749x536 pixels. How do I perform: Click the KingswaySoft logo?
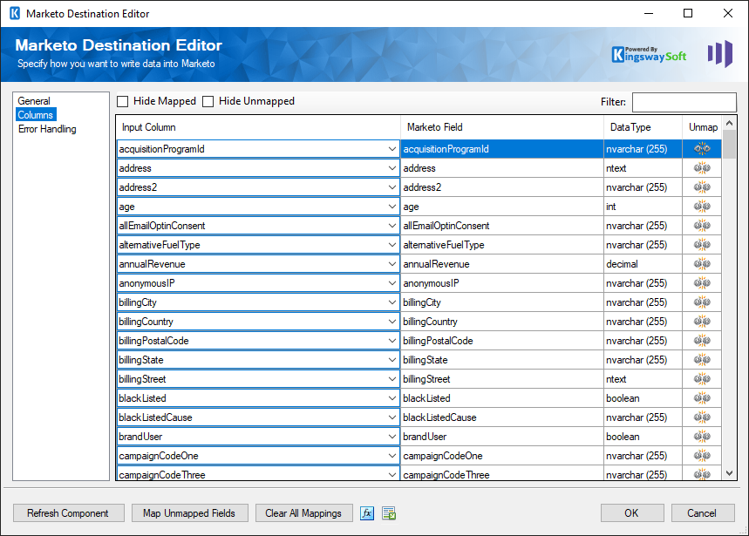pos(649,54)
